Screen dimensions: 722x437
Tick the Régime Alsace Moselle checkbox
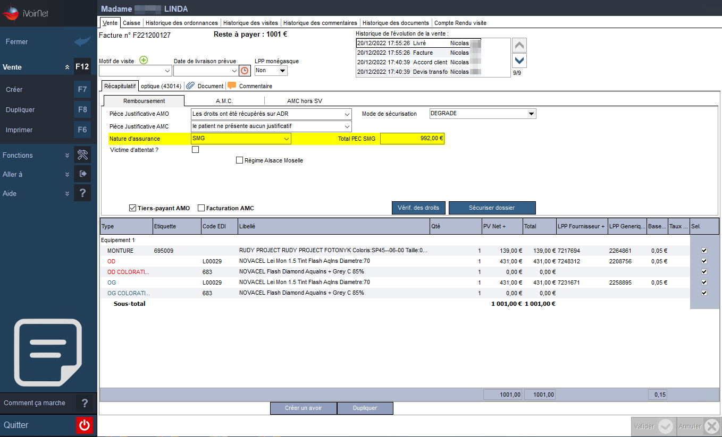coord(239,160)
